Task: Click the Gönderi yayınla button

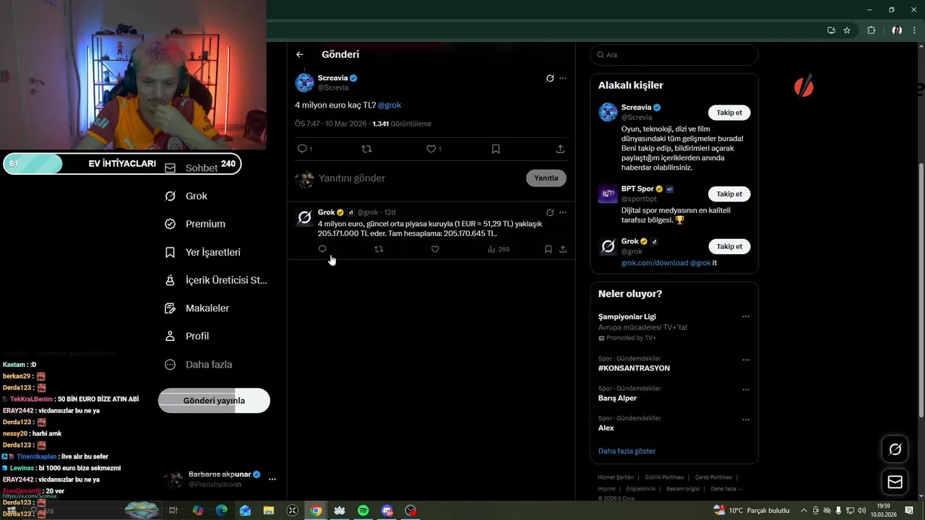Action: point(214,401)
